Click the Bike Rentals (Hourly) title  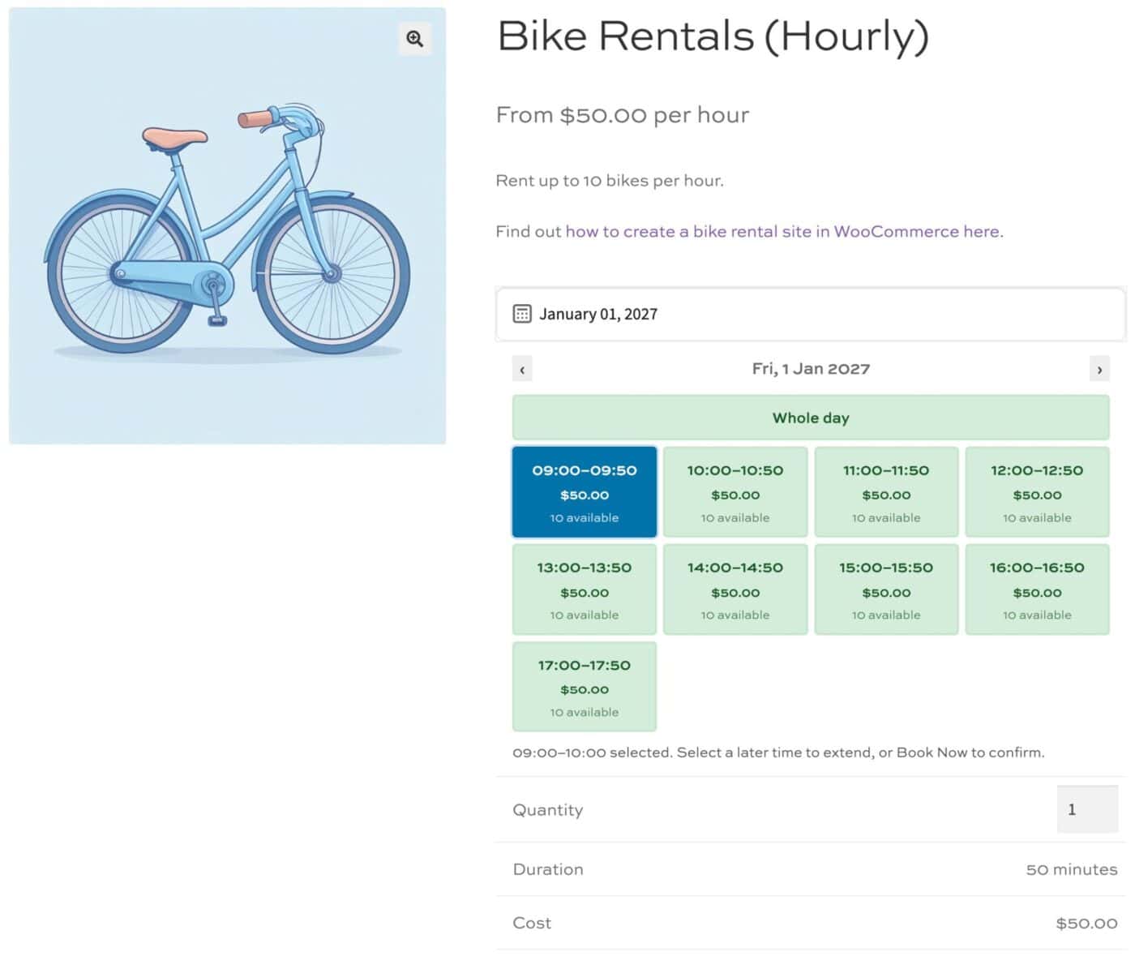pos(713,37)
